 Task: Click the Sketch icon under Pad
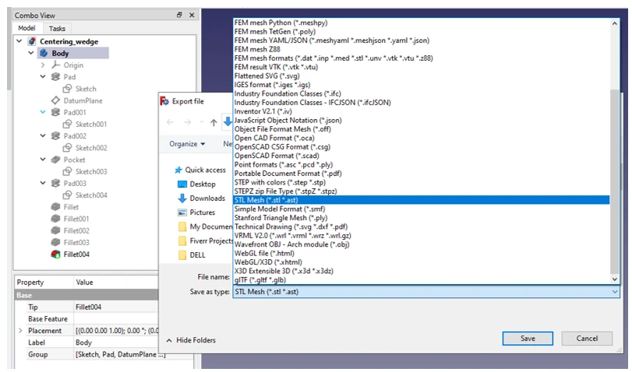[x=67, y=89]
